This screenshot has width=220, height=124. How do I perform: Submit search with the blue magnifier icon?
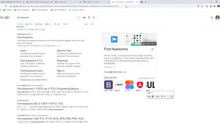pos(94,17)
